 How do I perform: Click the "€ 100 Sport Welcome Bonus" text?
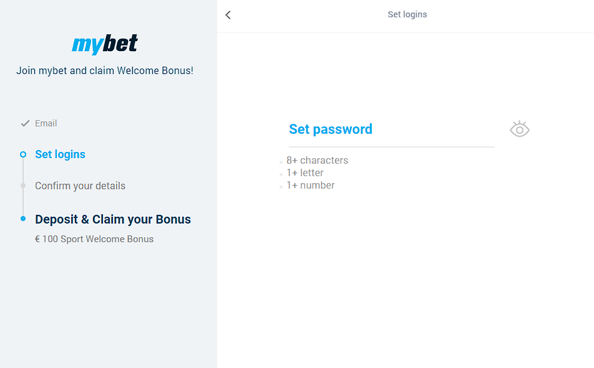95,238
